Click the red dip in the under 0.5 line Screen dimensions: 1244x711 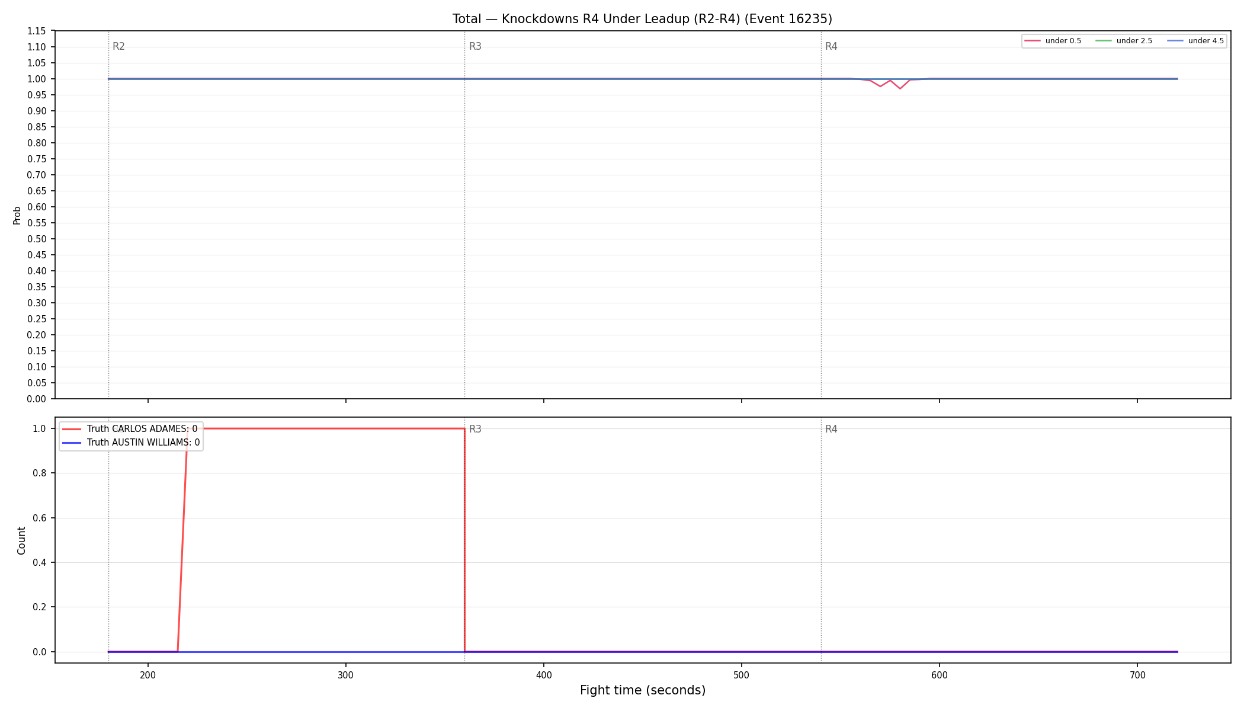tap(900, 88)
